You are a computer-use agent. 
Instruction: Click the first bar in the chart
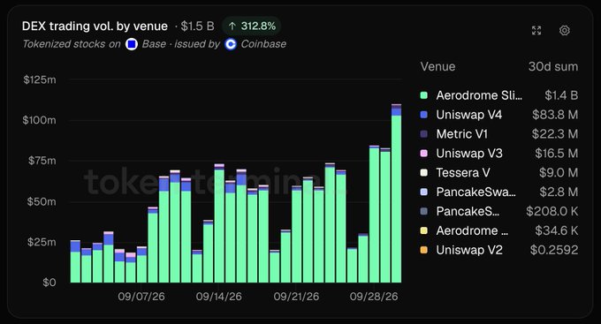(75, 261)
